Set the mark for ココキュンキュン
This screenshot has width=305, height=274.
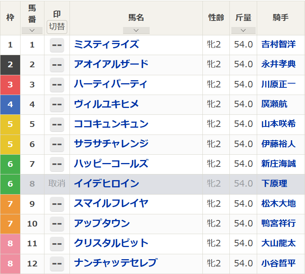[x=57, y=125]
